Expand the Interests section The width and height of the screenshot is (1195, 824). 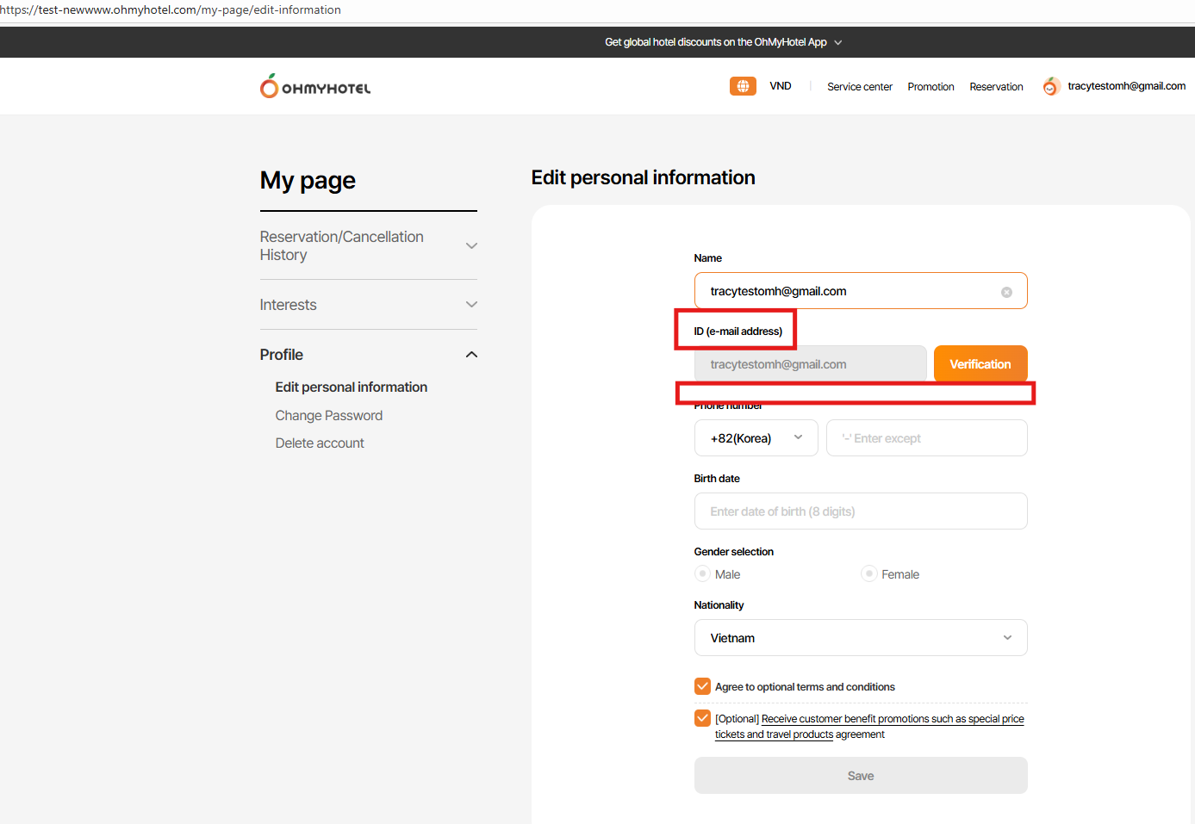tap(471, 305)
